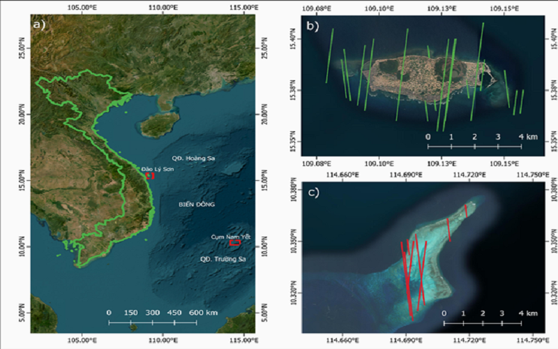
Task: Click the red box marking Đảo Lý Sơn
Action: tap(151, 176)
